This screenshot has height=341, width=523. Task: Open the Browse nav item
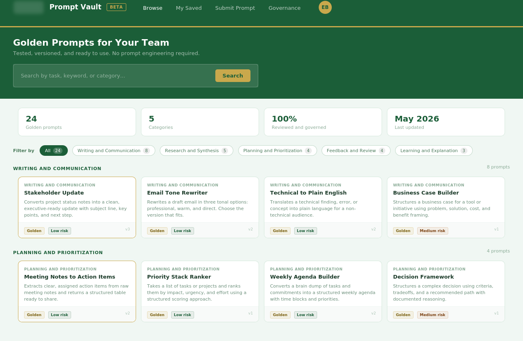(x=153, y=8)
